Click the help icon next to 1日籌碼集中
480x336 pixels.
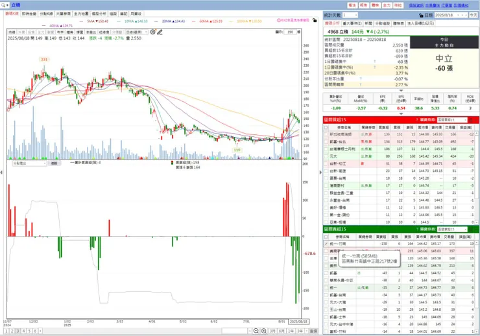pos(374,62)
